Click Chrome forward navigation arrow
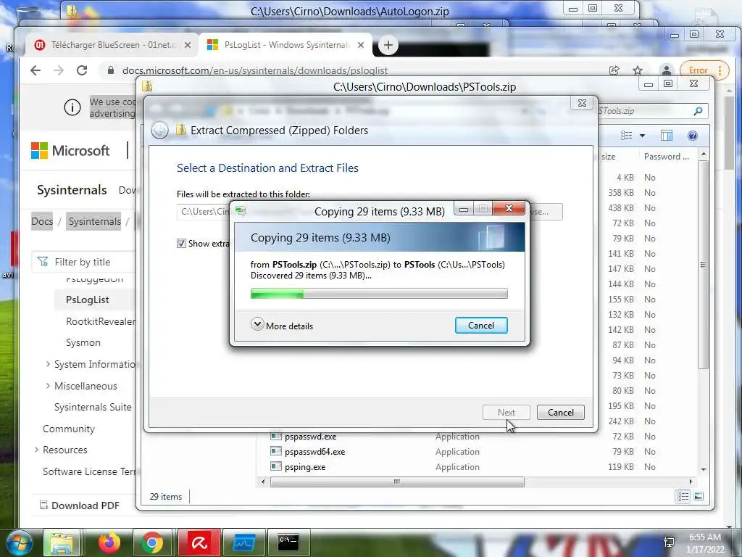This screenshot has height=557, width=742. pos(59,70)
